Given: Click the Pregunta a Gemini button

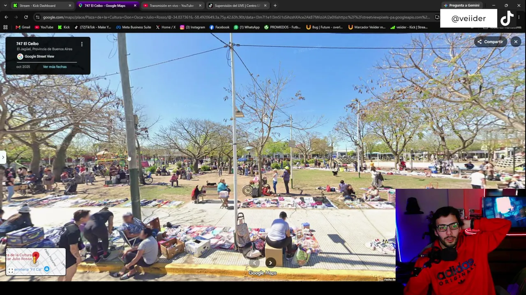Looking at the screenshot, I should [461, 5].
